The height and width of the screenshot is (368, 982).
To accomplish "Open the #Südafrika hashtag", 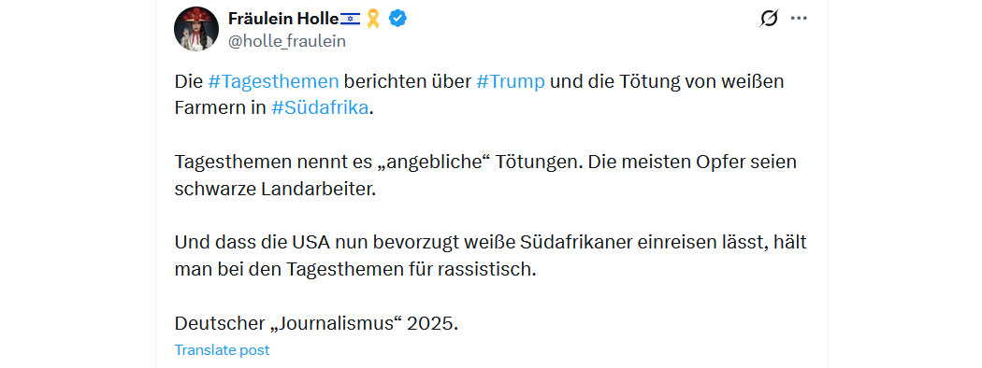I will 320,107.
